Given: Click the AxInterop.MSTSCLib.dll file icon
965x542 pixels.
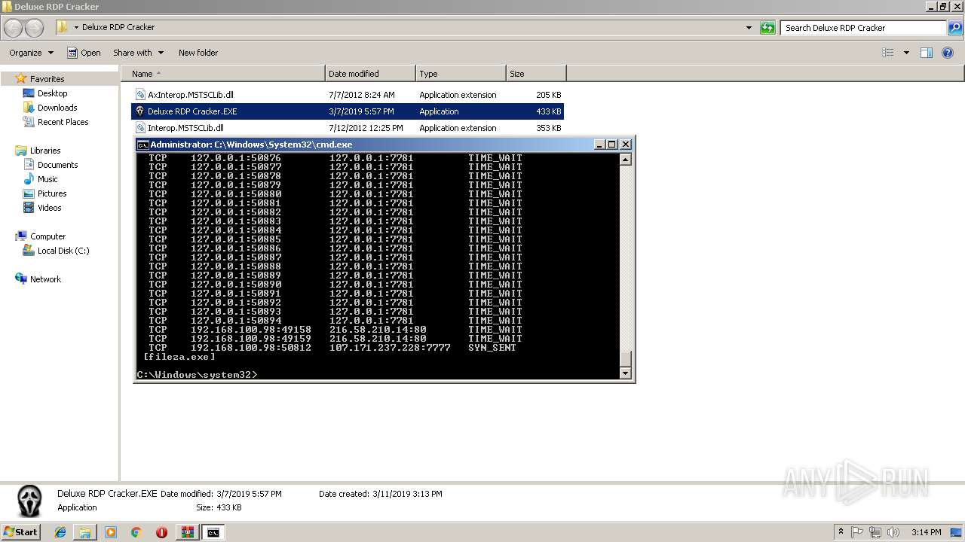Looking at the screenshot, I should coord(140,95).
